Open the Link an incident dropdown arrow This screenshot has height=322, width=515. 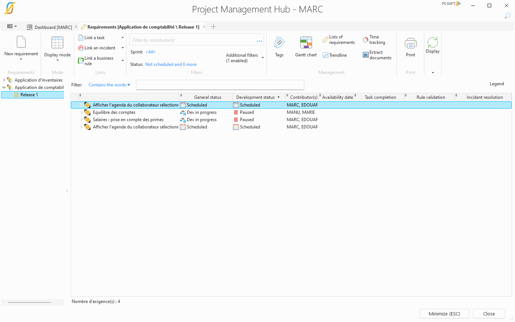123,48
